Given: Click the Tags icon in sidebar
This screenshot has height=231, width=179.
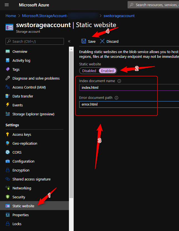Looking at the screenshot, I should pos(8,69).
